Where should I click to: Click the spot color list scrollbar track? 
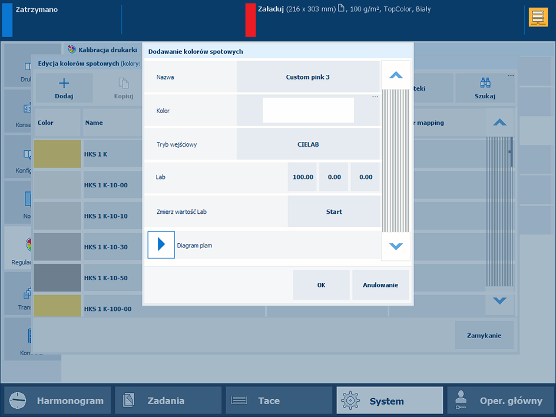(499, 211)
